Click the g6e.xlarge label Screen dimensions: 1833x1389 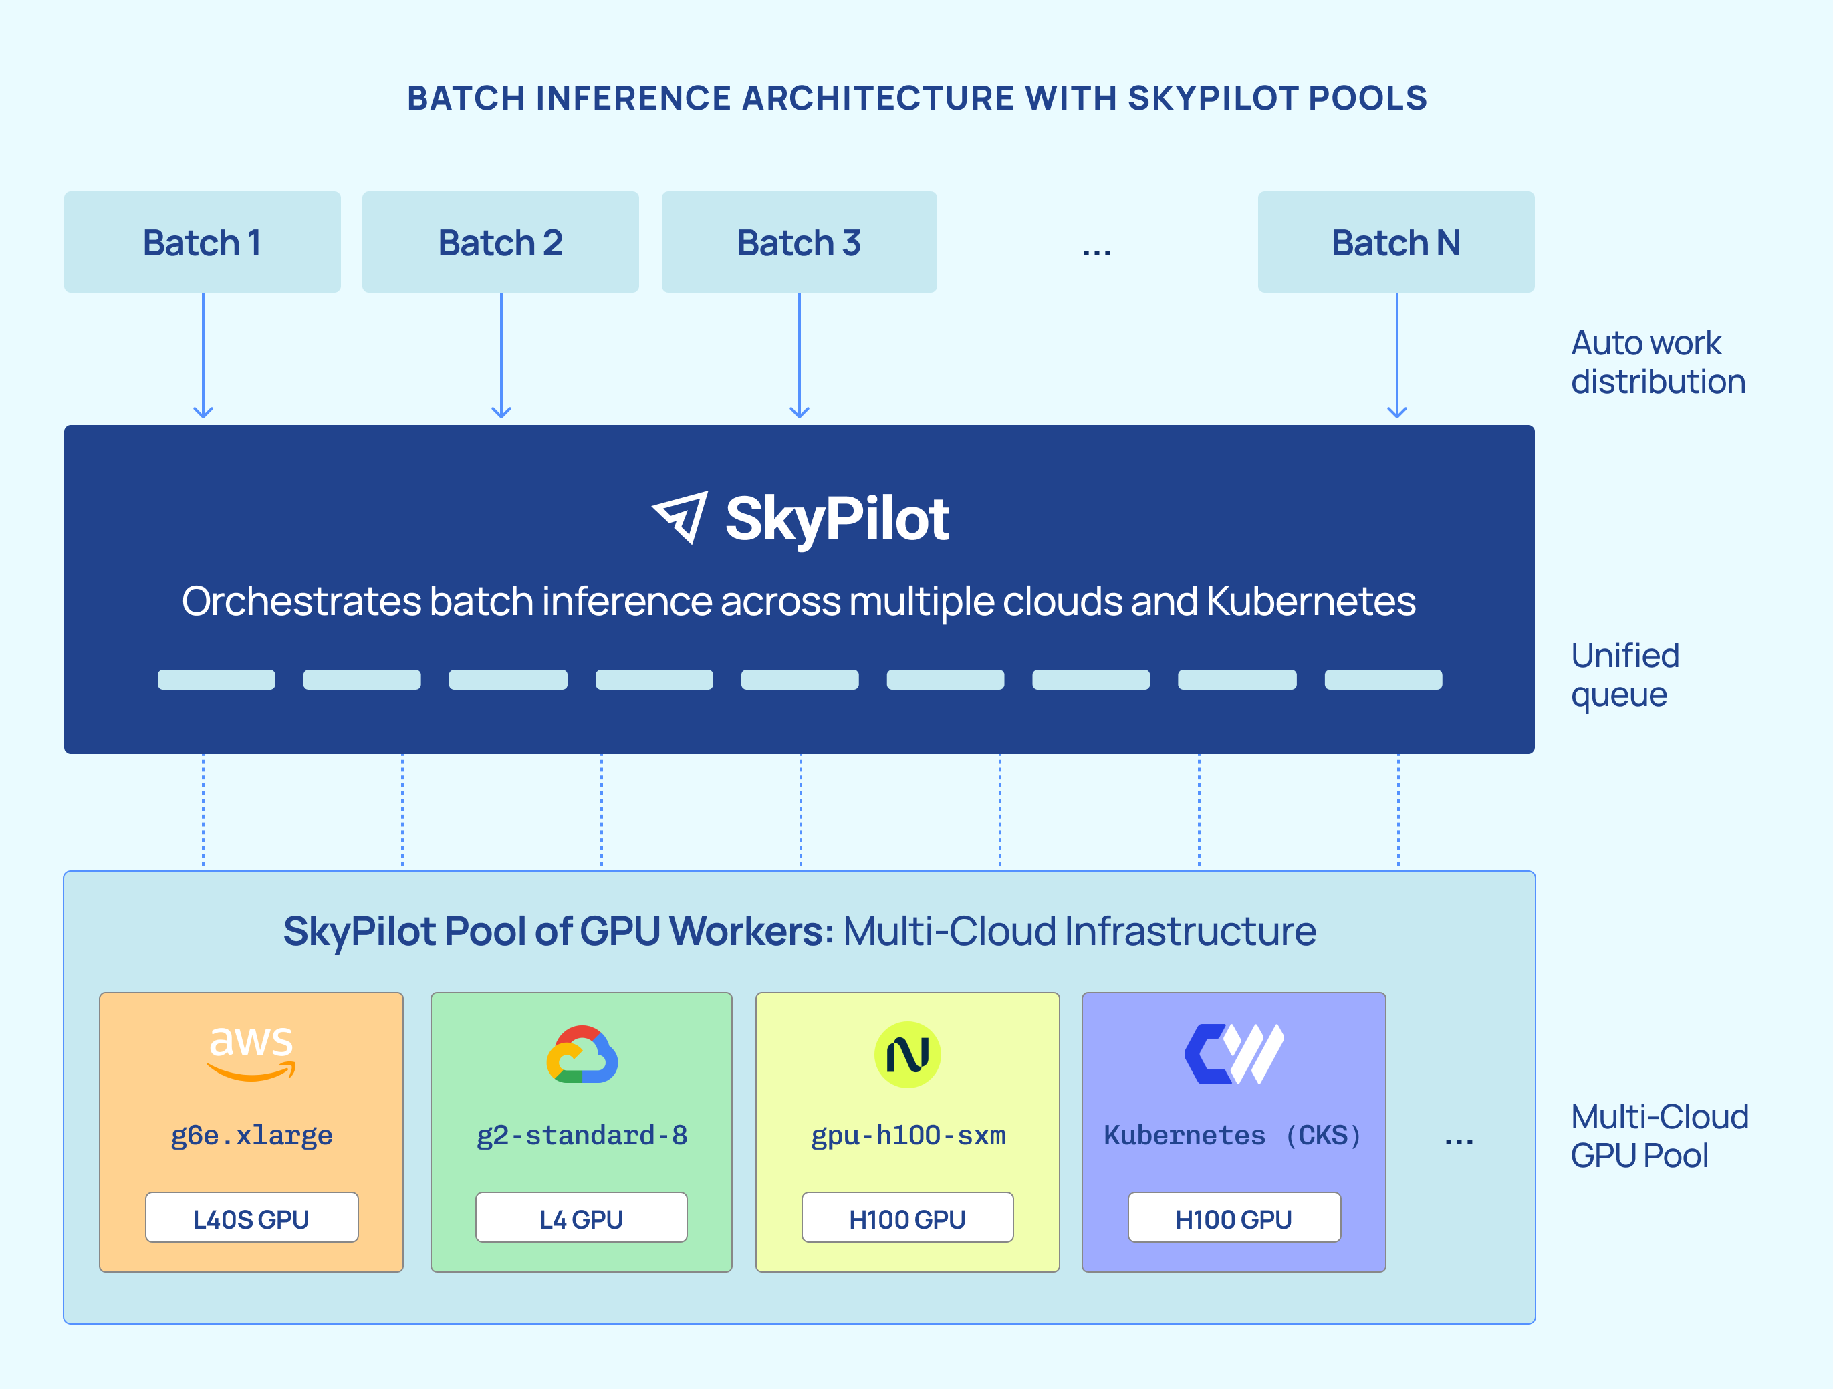pos(250,1136)
